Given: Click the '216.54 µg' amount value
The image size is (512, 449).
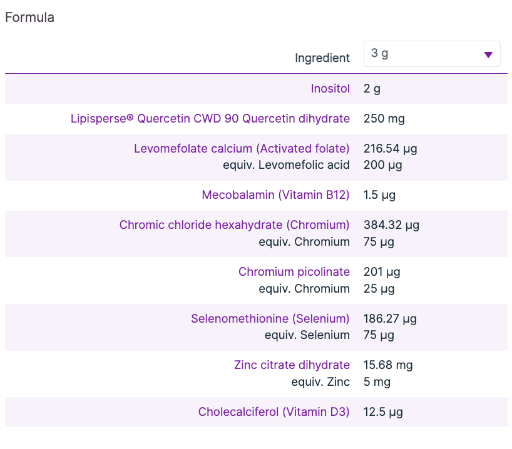Looking at the screenshot, I should tap(390, 149).
